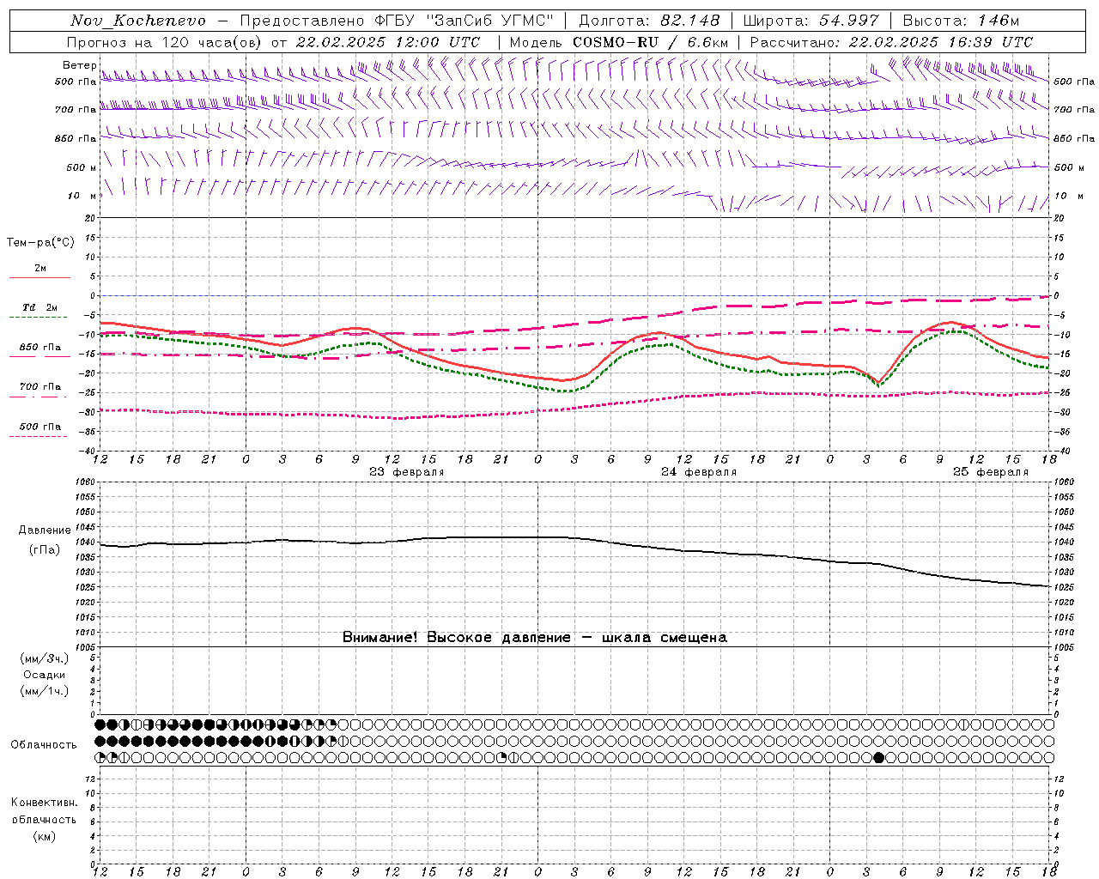Select 'Модель COSMO-RU / 6.6км' model label
The image size is (1099, 879).
pyautogui.click(x=618, y=42)
